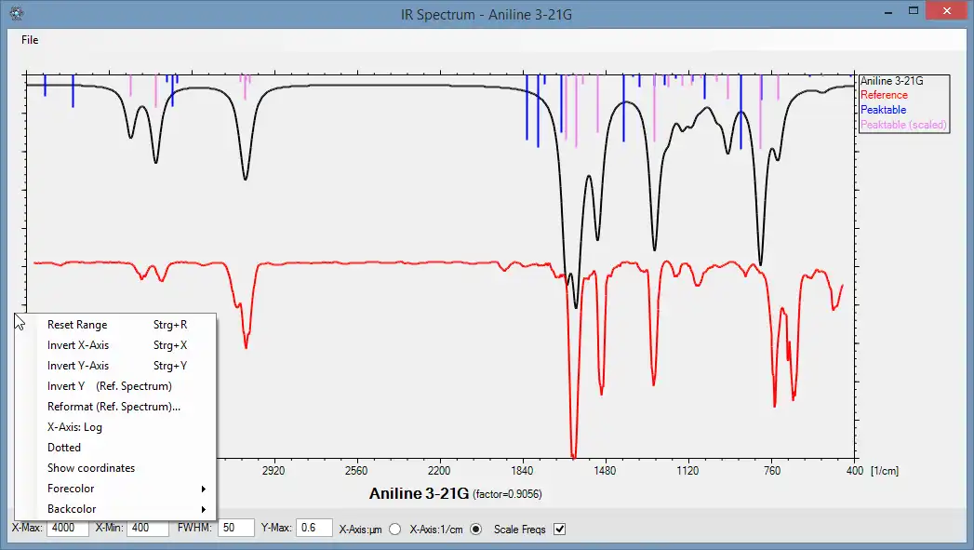Click the 2560 x-axis tick label
The width and height of the screenshot is (974, 550).
tap(356, 471)
